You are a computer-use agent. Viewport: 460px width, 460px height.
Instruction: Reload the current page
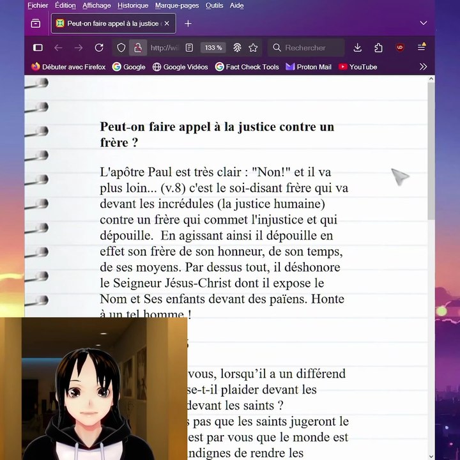99,47
